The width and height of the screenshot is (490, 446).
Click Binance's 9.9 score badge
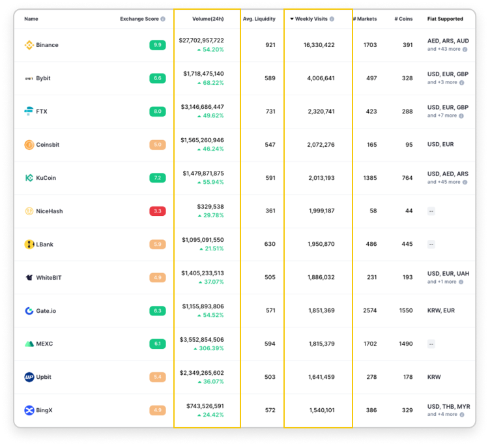coord(158,45)
